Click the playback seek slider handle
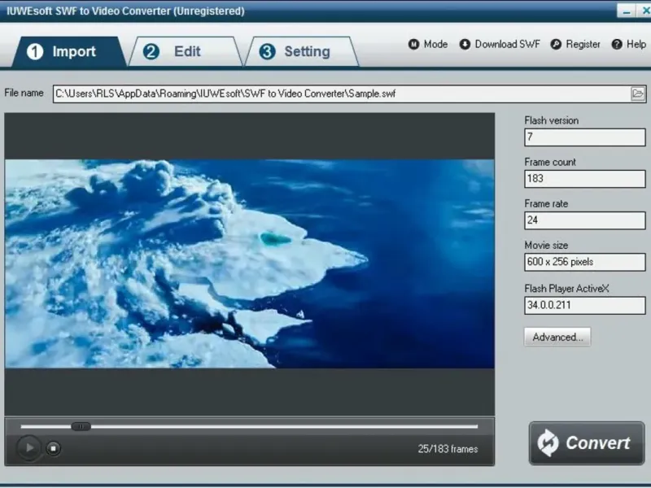The height and width of the screenshot is (488, 651). (81, 426)
